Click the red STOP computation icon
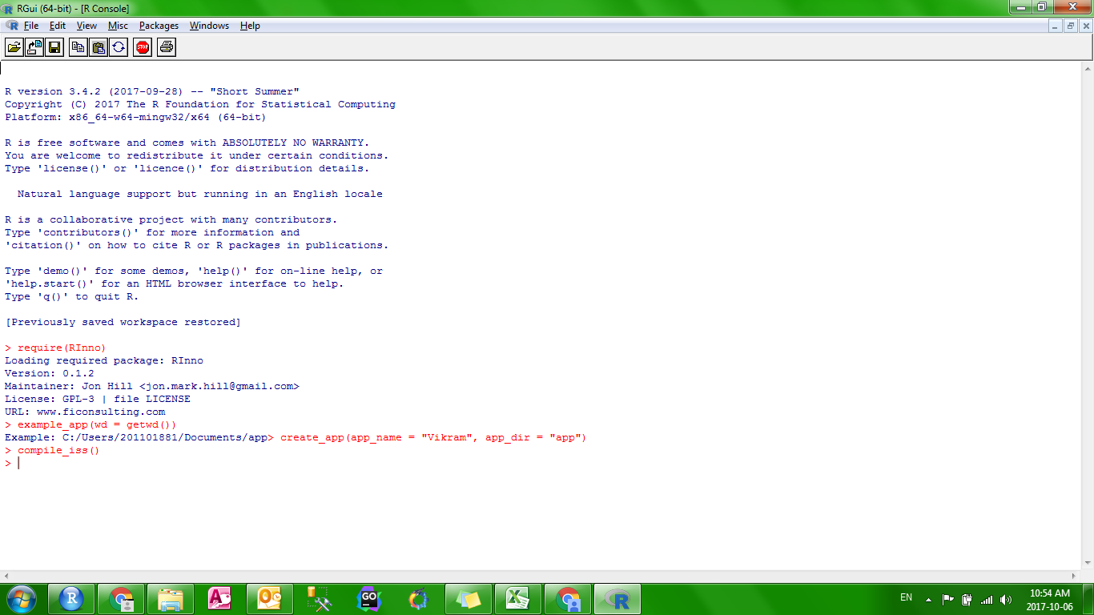The image size is (1094, 615). tap(143, 47)
